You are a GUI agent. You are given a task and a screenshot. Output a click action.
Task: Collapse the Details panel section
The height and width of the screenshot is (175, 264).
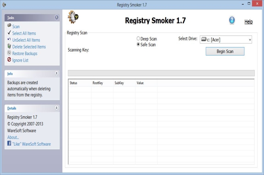[x=57, y=108]
